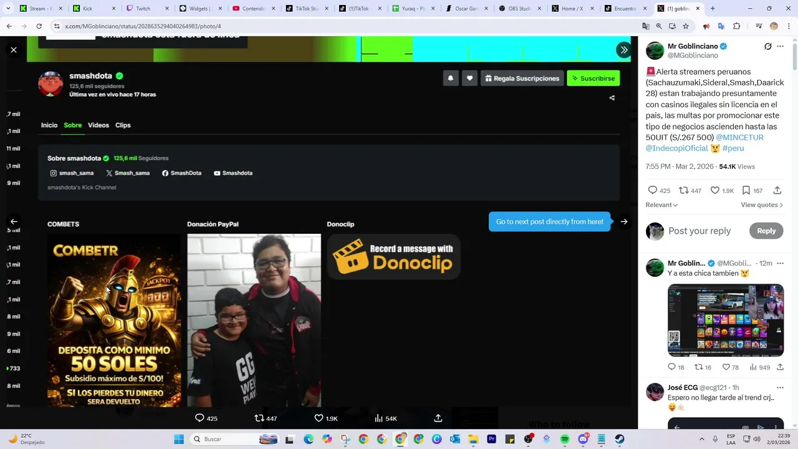Reload the page
The height and width of the screenshot is (449, 798).
[x=39, y=26]
